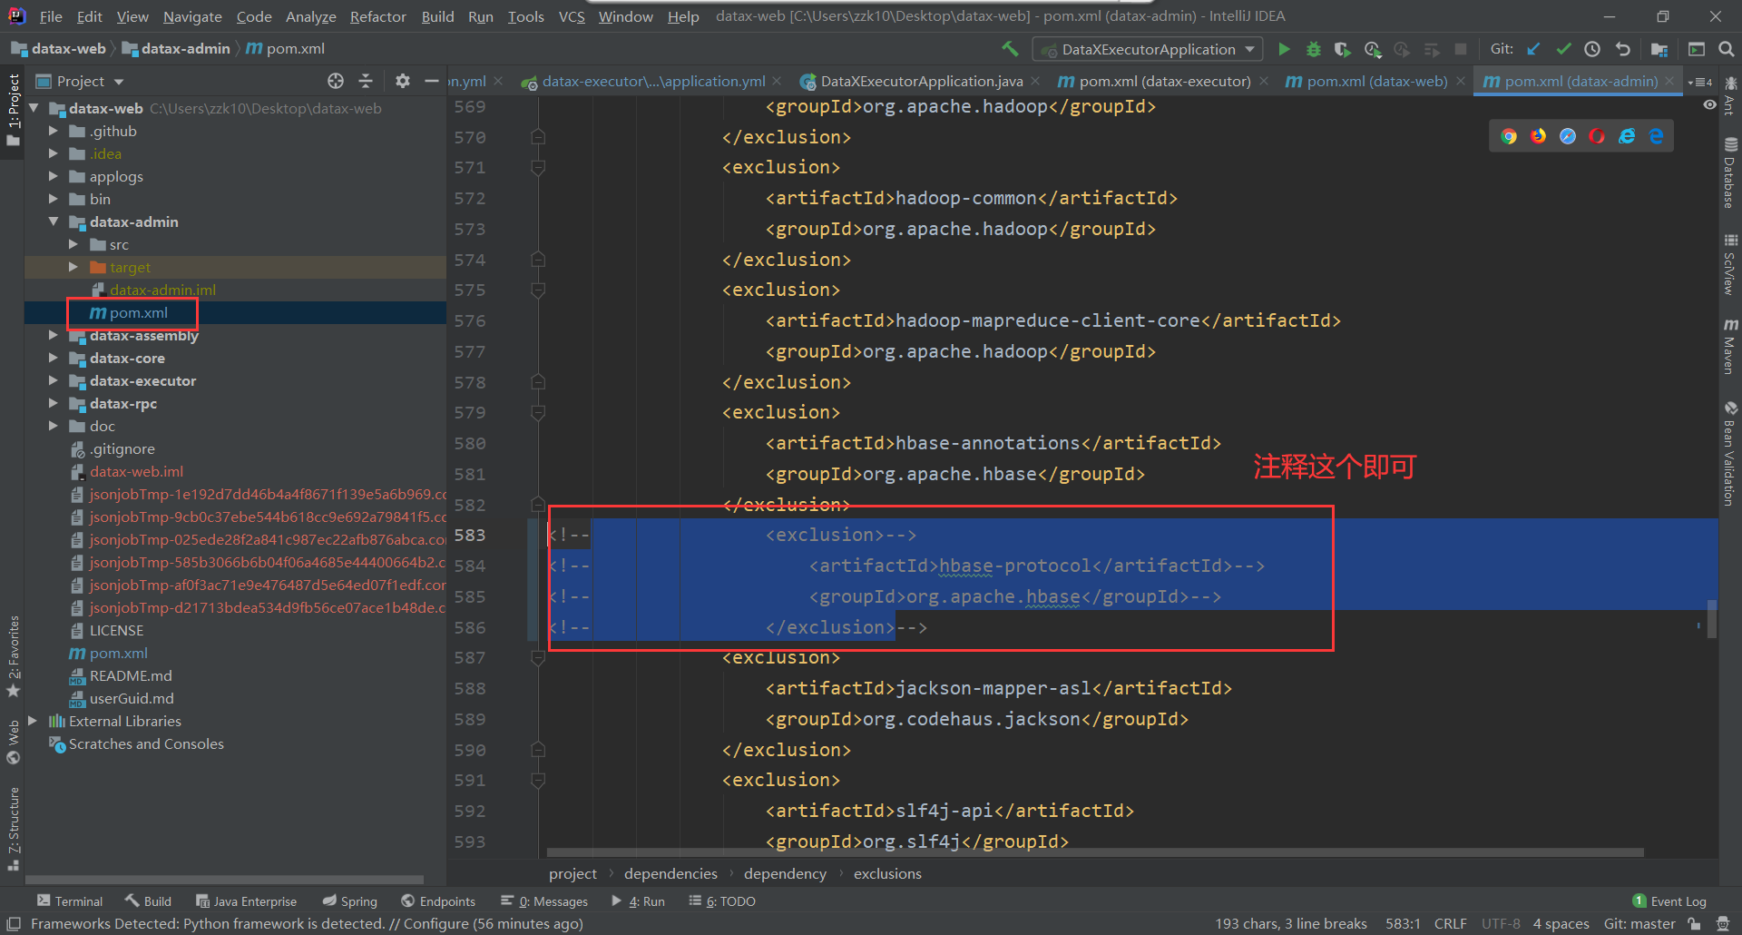Run DataXExecutorApplication with the green play icon

[x=1284, y=49]
